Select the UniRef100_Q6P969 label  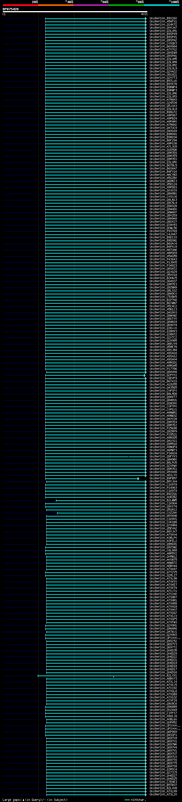(x=163, y=732)
